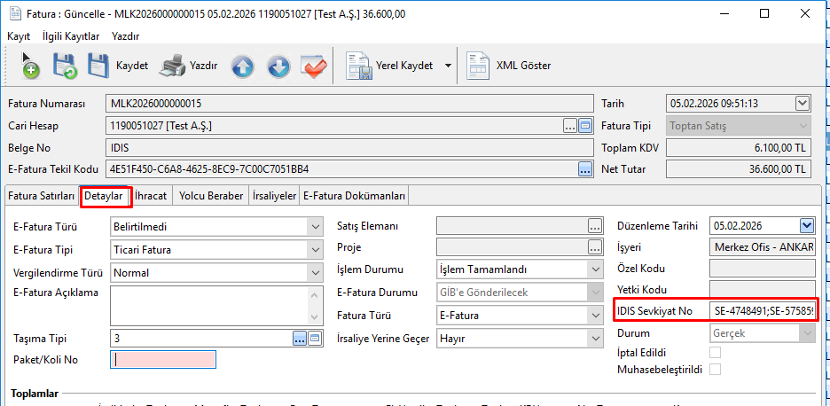Toggle the İptal Edildi checkbox

click(x=715, y=353)
